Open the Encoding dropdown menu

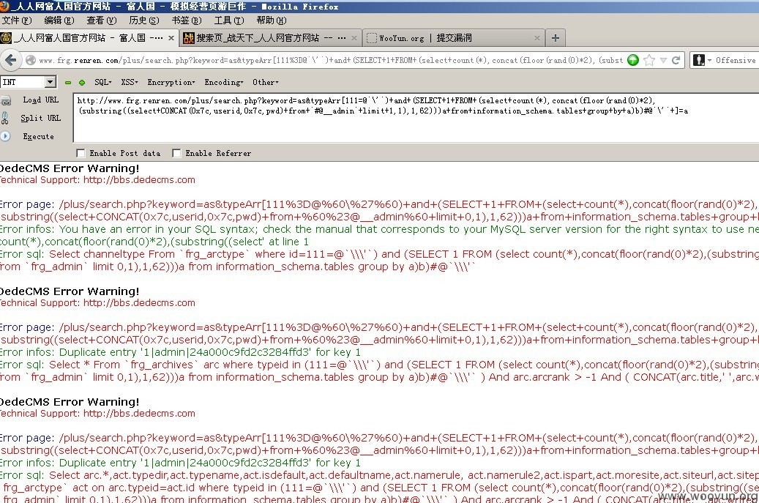[224, 82]
